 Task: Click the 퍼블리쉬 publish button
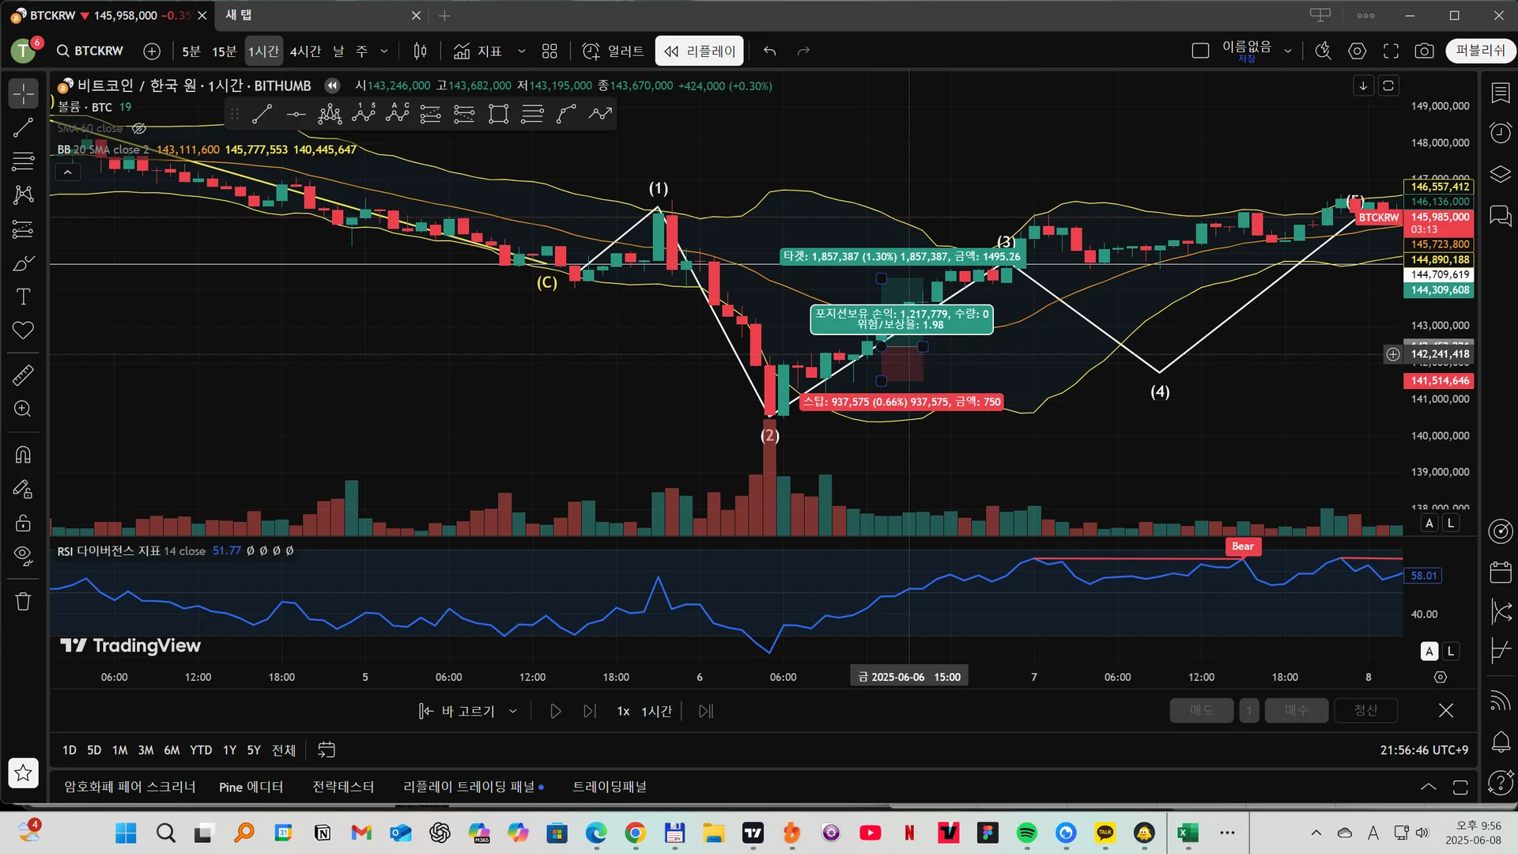[x=1480, y=51]
